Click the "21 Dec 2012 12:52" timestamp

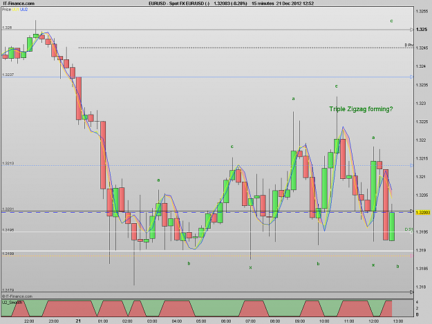[295, 3]
